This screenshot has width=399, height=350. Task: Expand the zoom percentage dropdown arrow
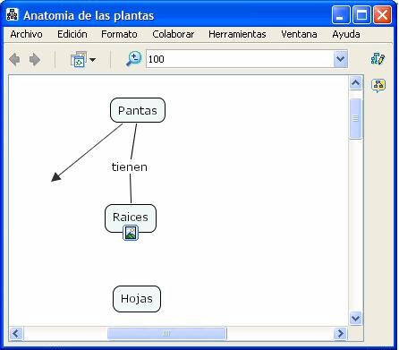pyautogui.click(x=340, y=59)
